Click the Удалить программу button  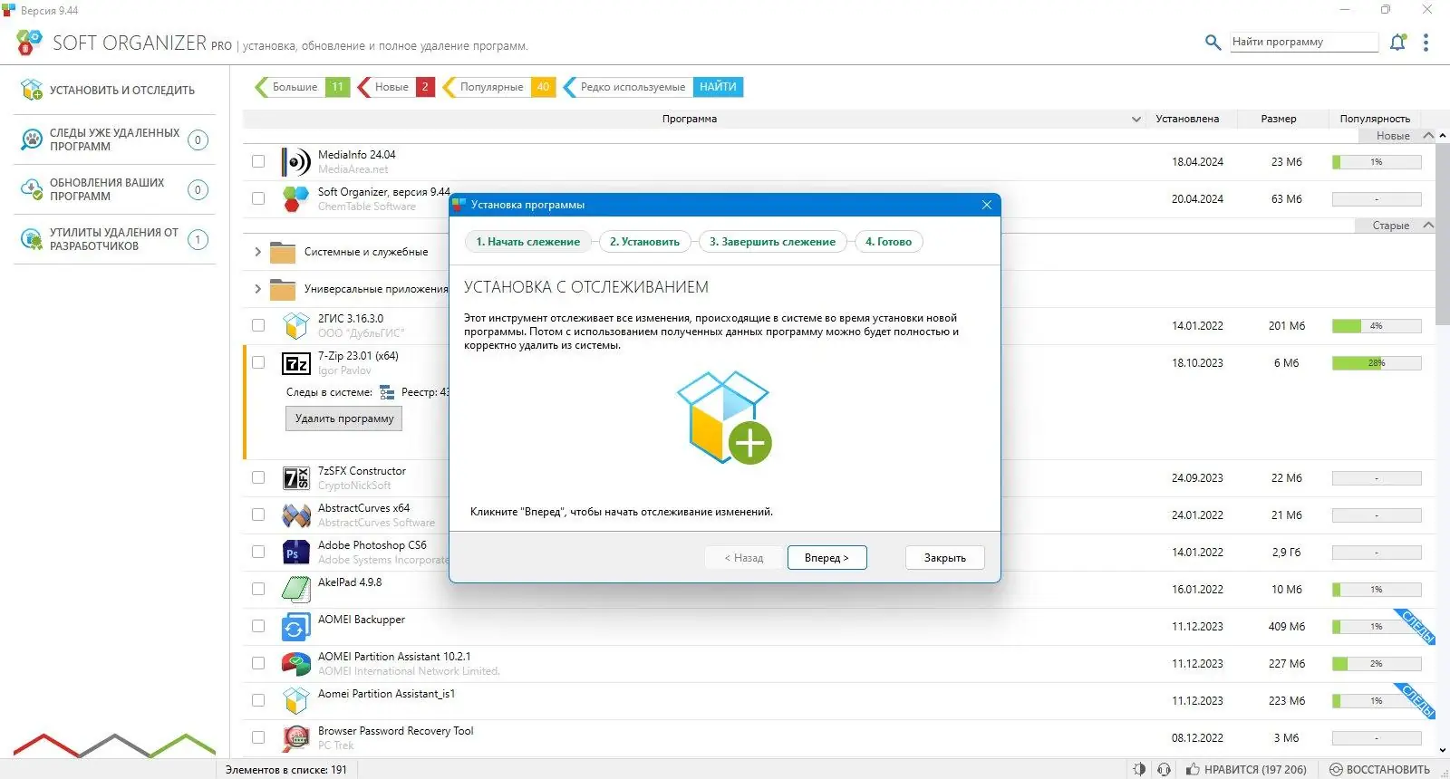click(344, 418)
